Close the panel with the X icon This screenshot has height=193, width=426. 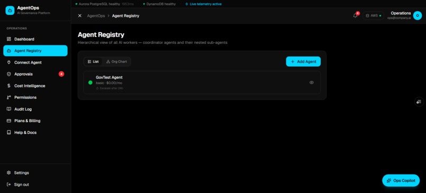(x=80, y=16)
